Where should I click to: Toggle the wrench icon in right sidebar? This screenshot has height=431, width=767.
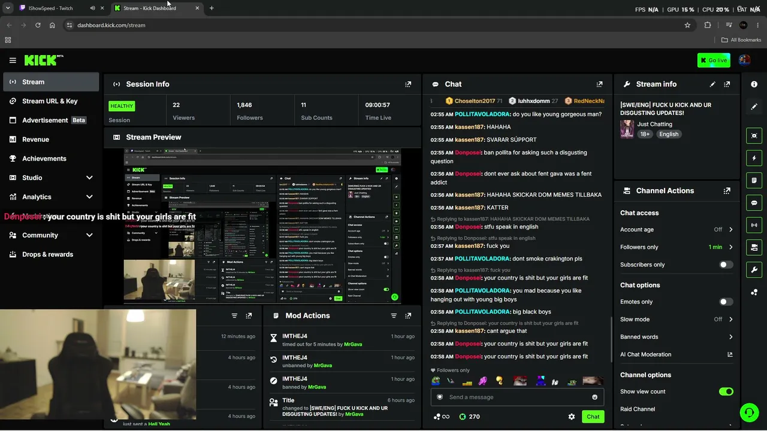coord(754,269)
